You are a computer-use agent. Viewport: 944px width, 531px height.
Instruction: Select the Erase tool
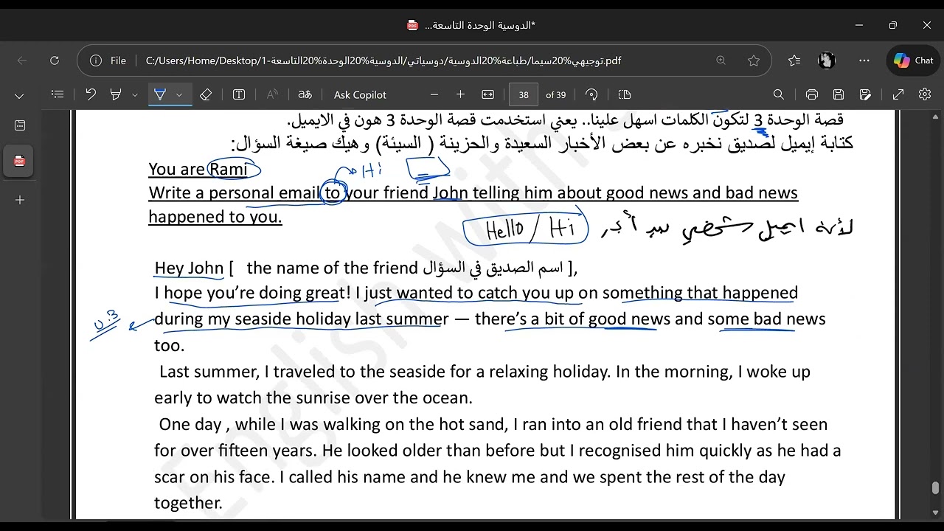206,94
